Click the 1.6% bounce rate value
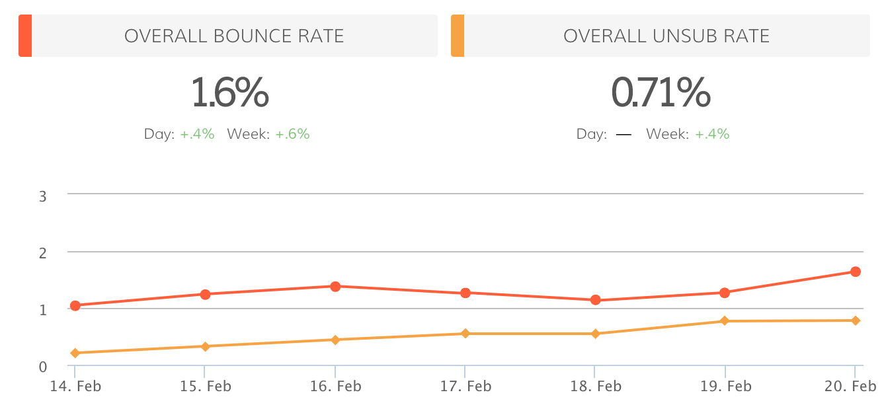Image resolution: width=886 pixels, height=411 pixels. (x=229, y=93)
